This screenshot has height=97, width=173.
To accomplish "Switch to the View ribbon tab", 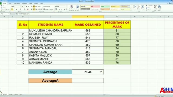I will pos(41,4).
